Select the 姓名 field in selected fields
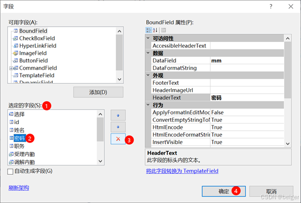Viewport: 301px width, 203px height. click(x=19, y=130)
